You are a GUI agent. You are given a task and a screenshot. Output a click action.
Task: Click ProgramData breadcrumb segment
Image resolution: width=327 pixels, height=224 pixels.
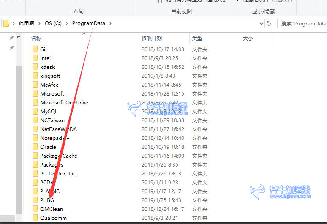pos(89,23)
